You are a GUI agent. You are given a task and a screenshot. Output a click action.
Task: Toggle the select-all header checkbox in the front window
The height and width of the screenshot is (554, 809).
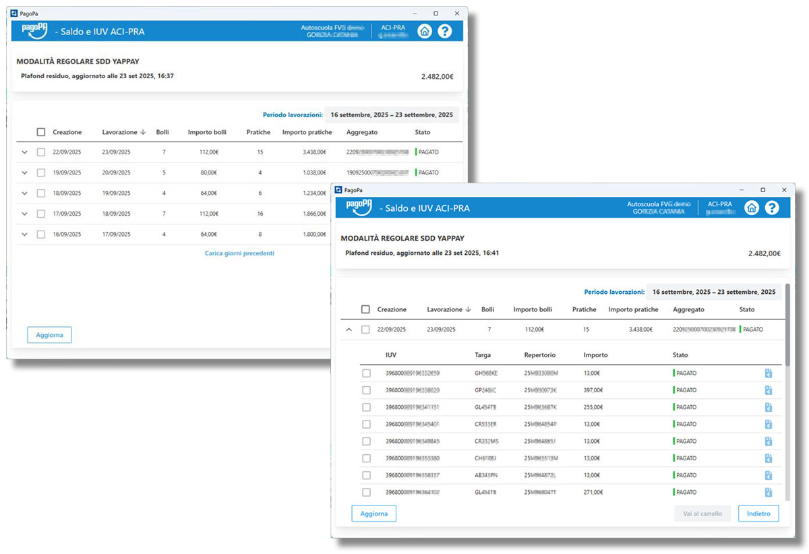click(x=365, y=309)
